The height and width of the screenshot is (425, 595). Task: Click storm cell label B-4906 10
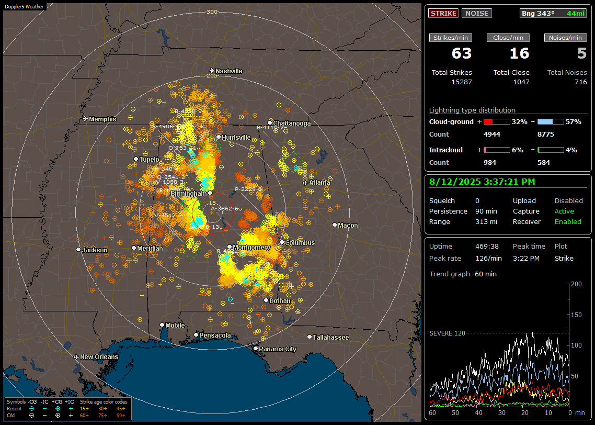167,127
